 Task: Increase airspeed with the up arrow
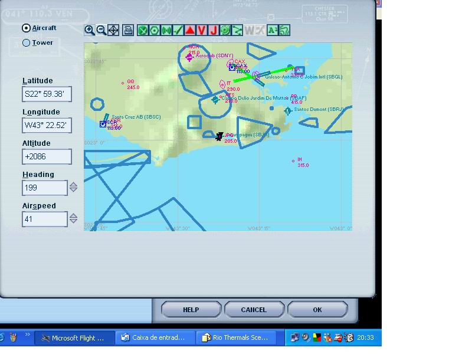tap(73, 216)
